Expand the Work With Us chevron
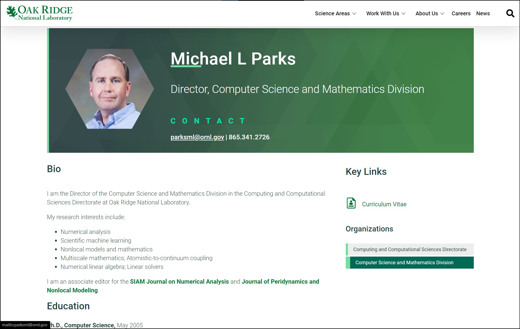 (403, 14)
